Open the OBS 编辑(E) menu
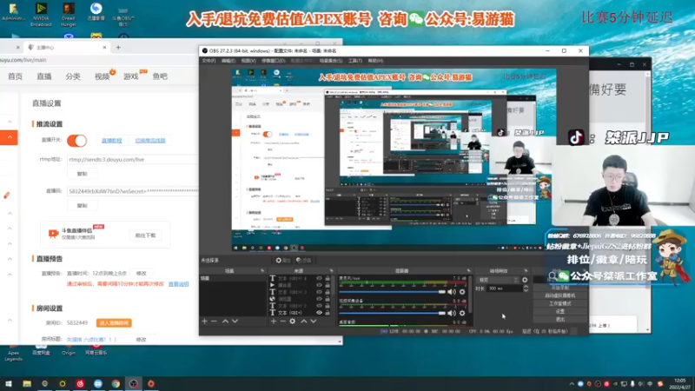The height and width of the screenshot is (391, 695). click(x=228, y=61)
